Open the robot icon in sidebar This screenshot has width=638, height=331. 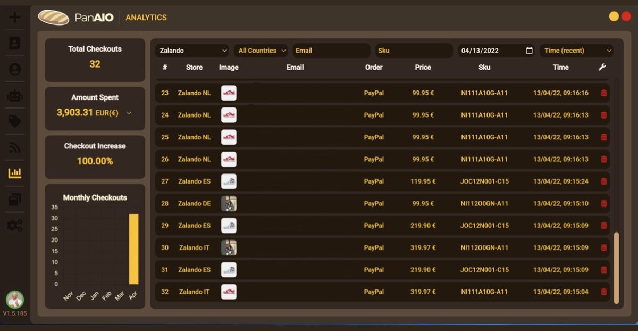(15, 96)
